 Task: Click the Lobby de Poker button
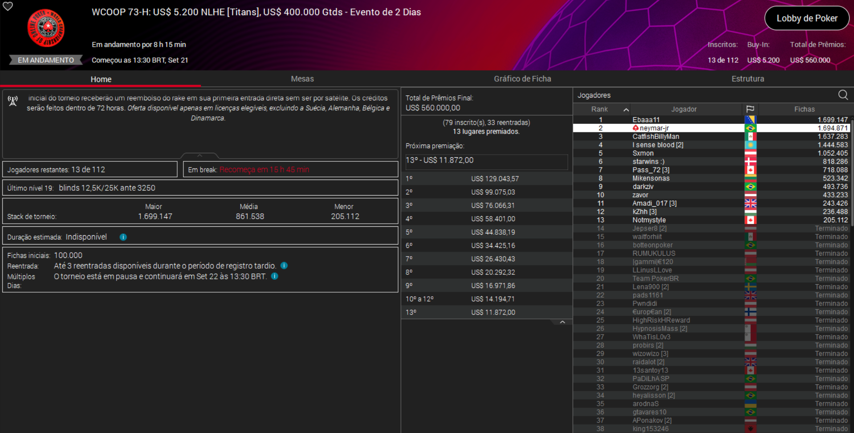pos(806,18)
